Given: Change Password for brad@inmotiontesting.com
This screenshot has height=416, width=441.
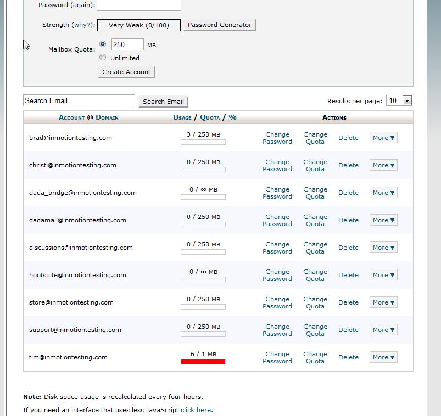Looking at the screenshot, I should click(x=277, y=138).
